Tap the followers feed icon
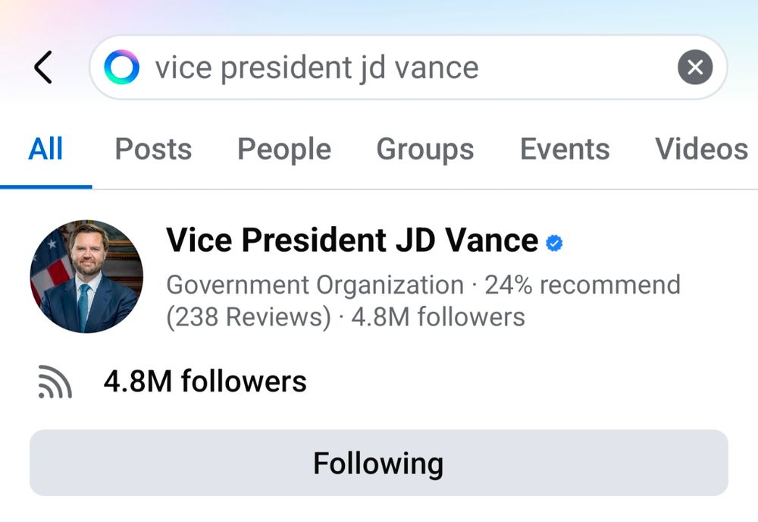This screenshot has height=522, width=758. pos(55,382)
